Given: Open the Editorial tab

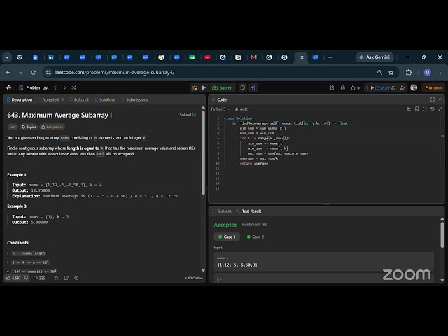Looking at the screenshot, I should pos(79,99).
